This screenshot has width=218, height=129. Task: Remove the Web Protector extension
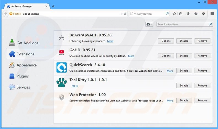tap(202, 100)
